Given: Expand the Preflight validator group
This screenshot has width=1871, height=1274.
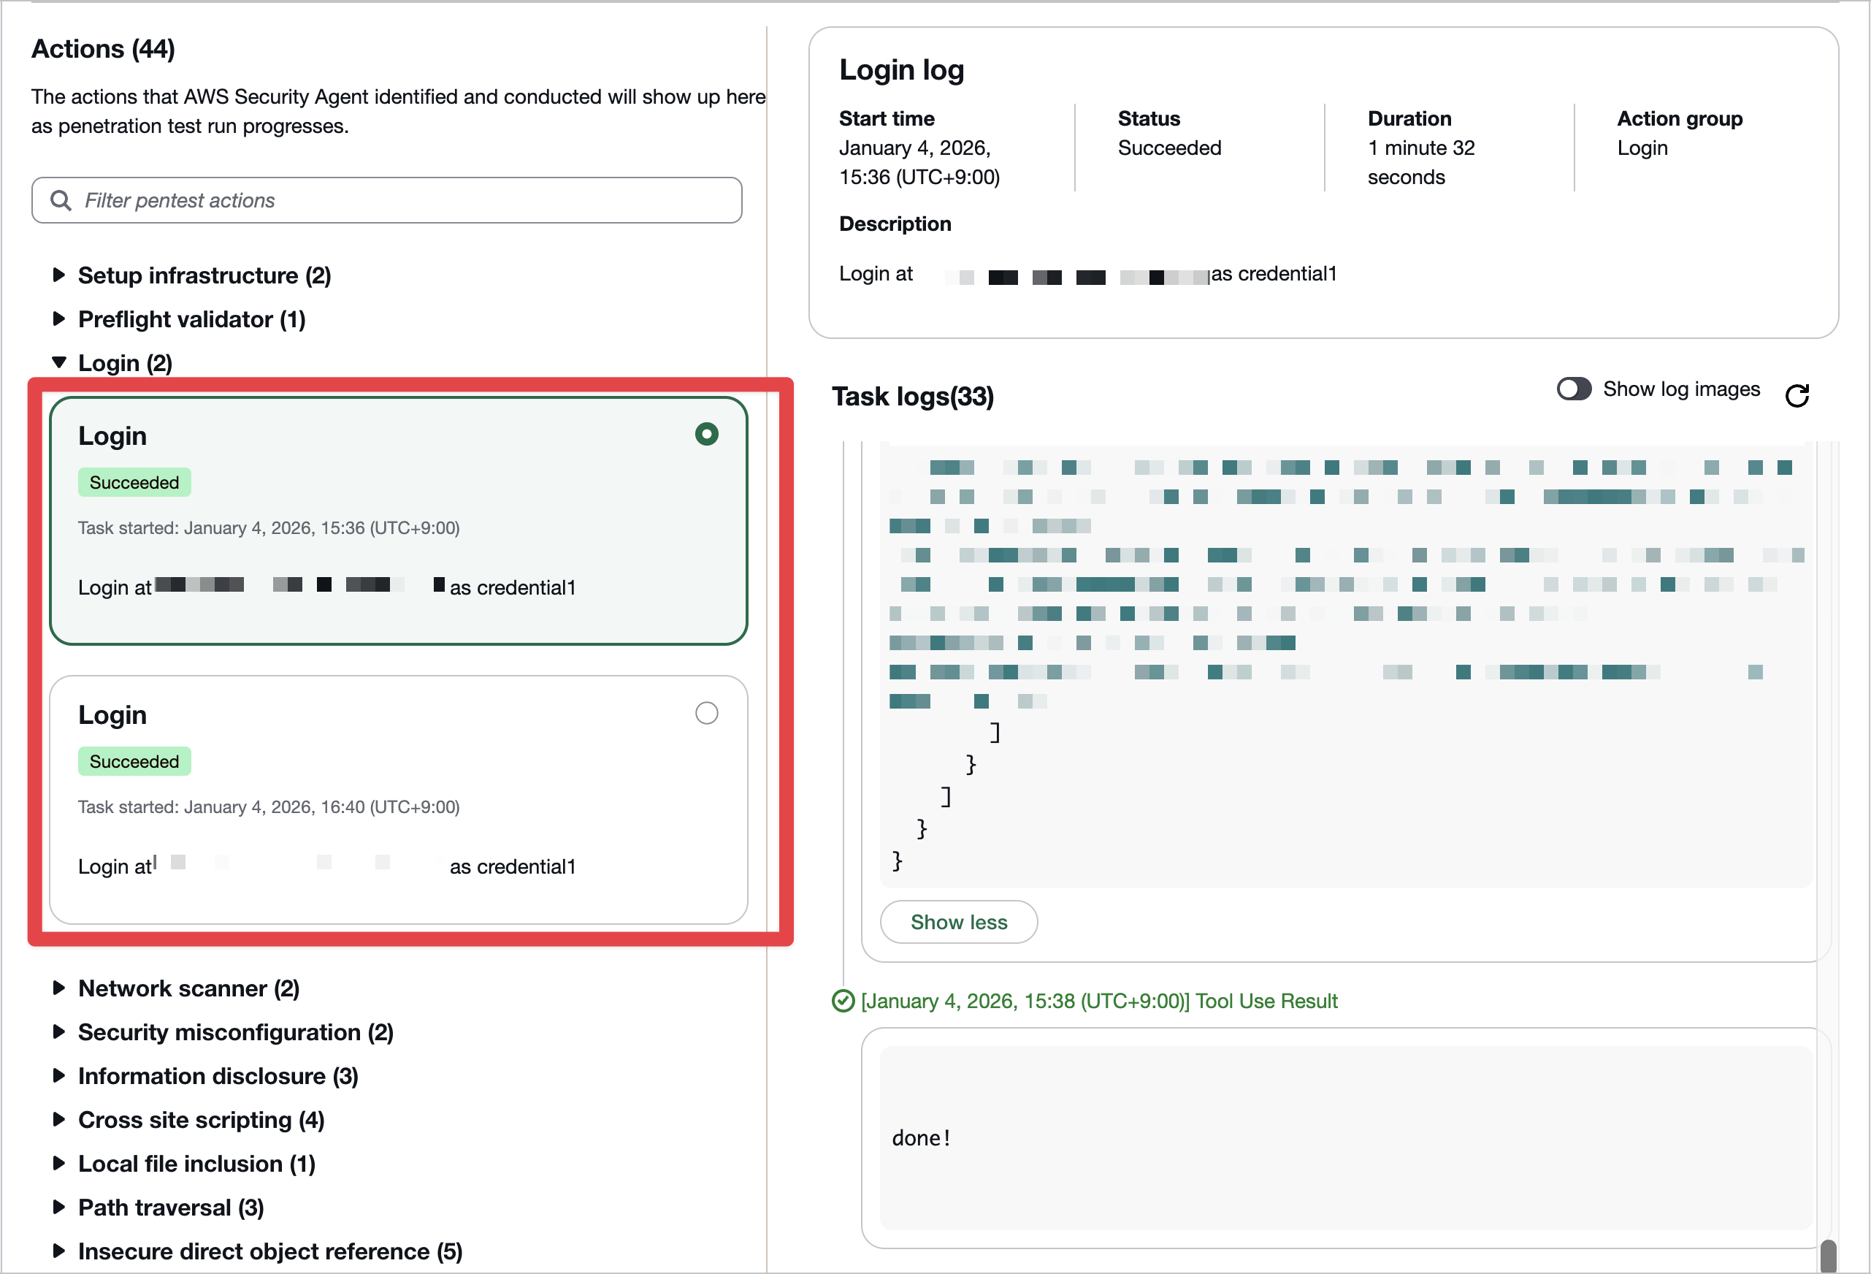Looking at the screenshot, I should click(58, 320).
